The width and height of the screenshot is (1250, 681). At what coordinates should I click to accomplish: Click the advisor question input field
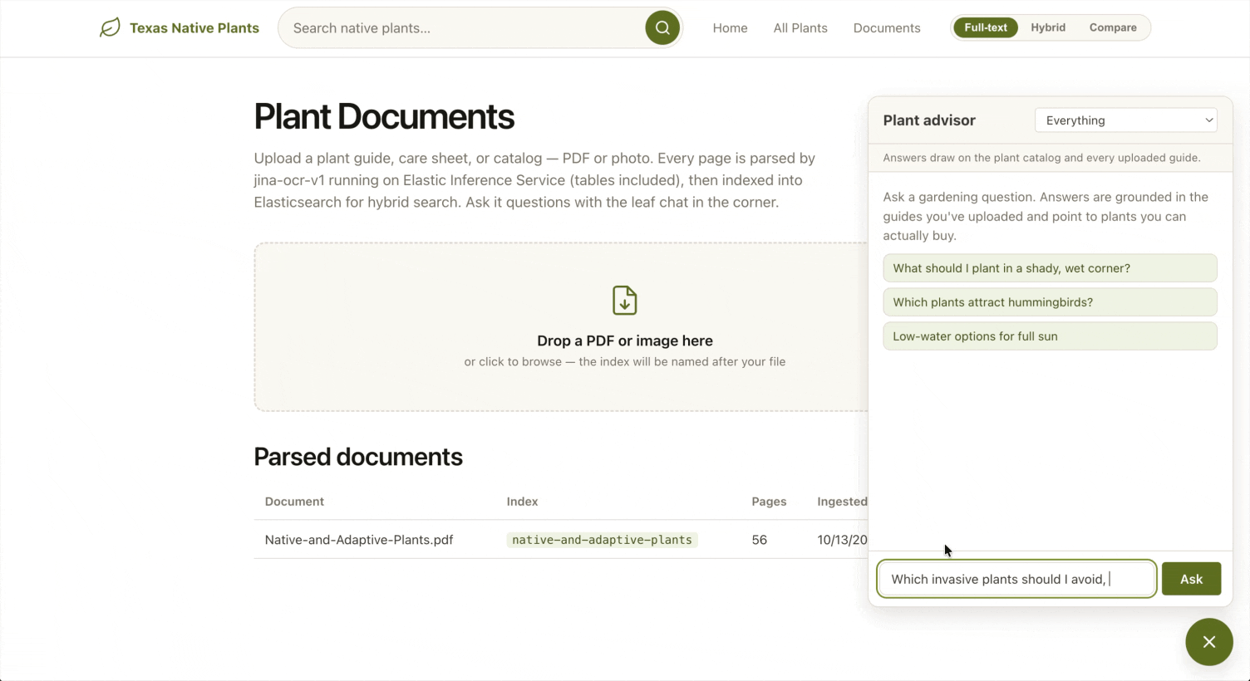(1016, 579)
